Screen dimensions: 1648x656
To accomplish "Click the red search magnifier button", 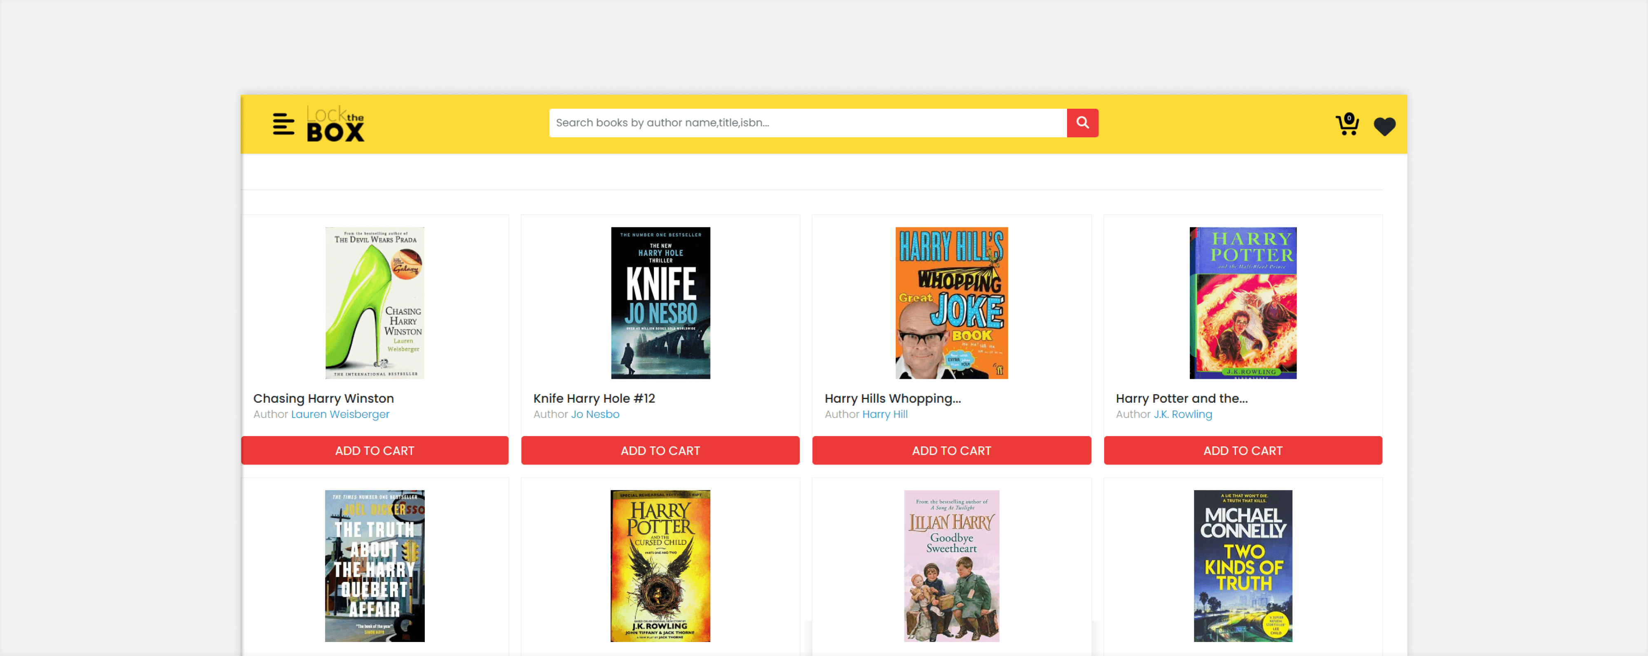I will (x=1082, y=123).
